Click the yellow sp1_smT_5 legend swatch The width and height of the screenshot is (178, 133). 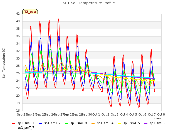pos(120,124)
